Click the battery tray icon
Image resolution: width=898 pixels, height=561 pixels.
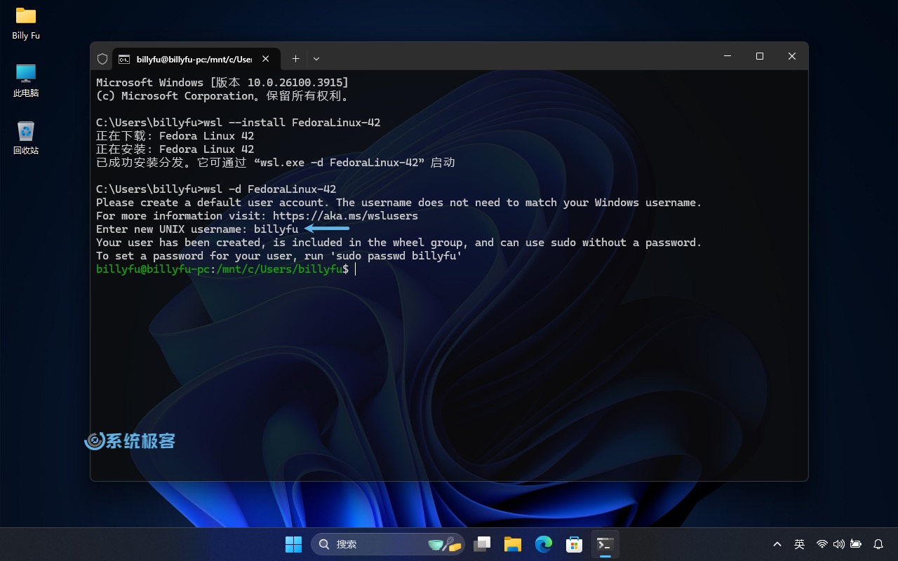(855, 544)
